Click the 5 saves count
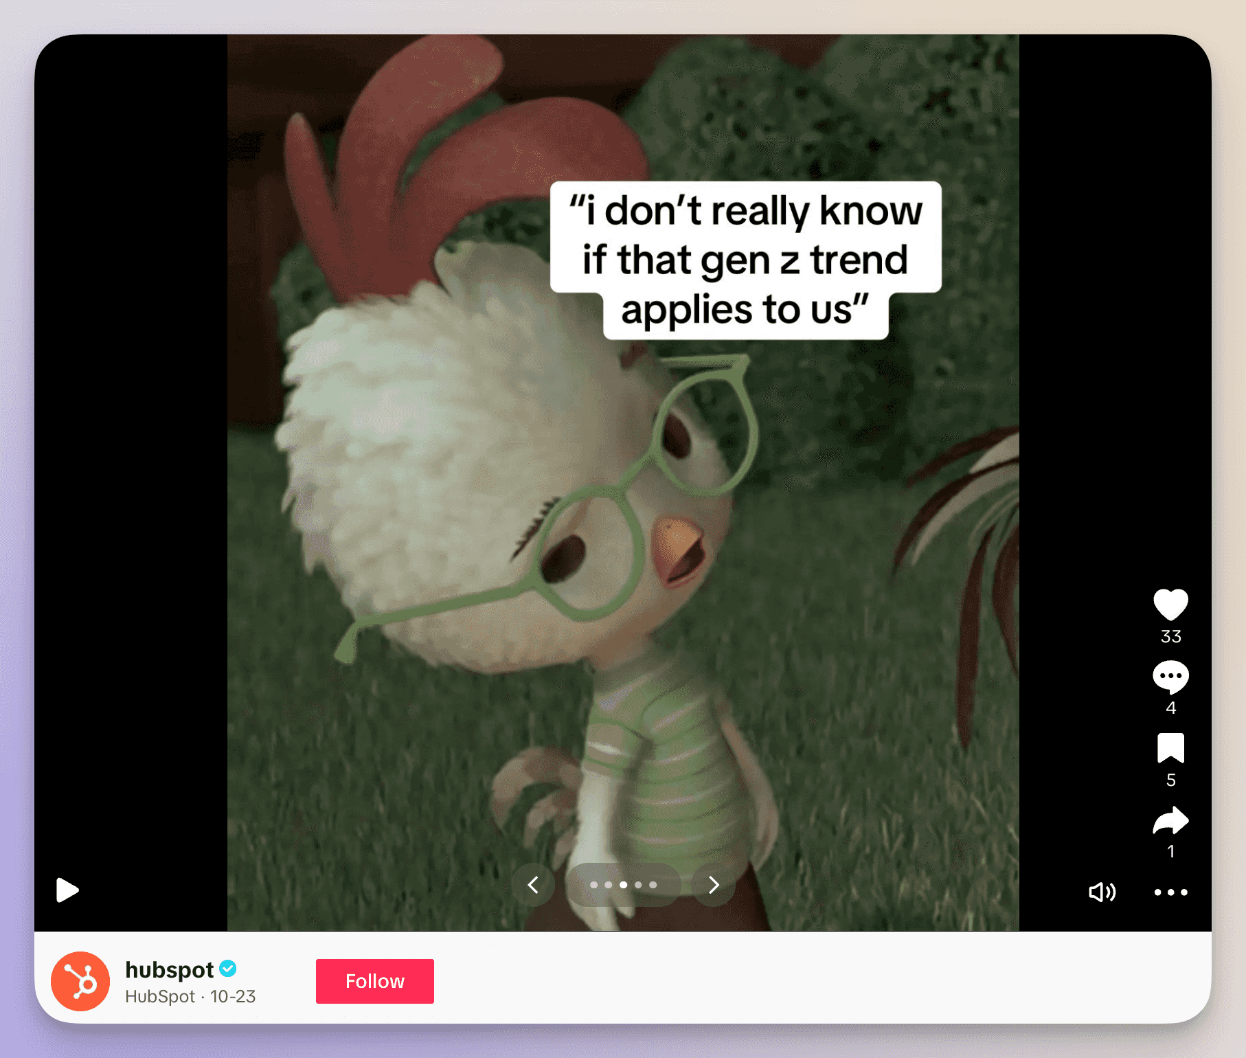 (x=1170, y=780)
